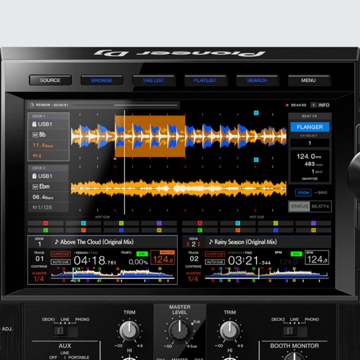Activate the ZOOM grid button
Image resolution: width=360 pixels, height=360 pixels.
pos(303,193)
